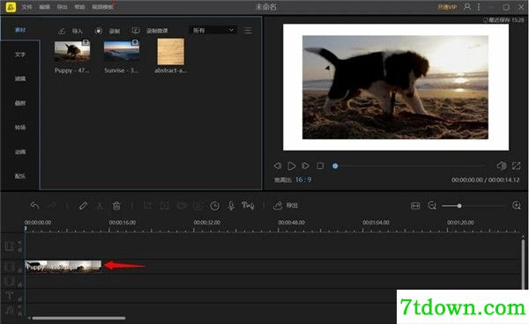Image resolution: width=529 pixels, height=324 pixels.
Task: Click the zoom tool icon
Action: 165,205
